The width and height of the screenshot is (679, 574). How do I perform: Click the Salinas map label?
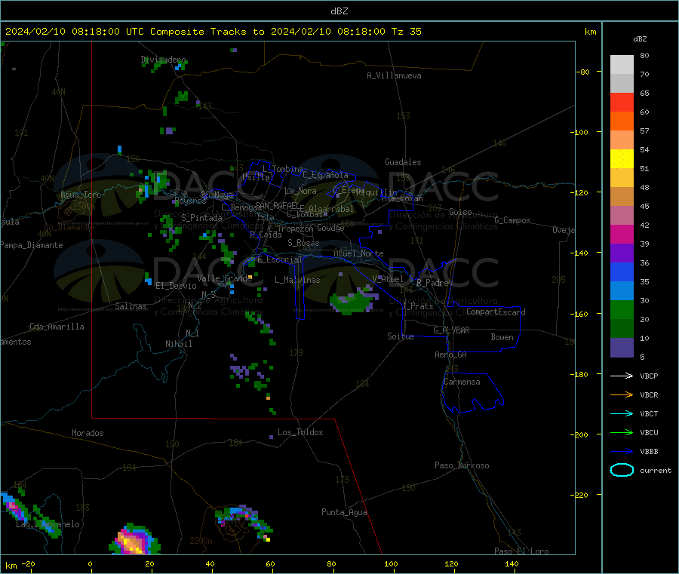(131, 306)
